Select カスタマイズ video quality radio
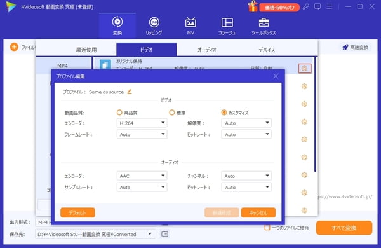381x248 pixels. point(224,113)
